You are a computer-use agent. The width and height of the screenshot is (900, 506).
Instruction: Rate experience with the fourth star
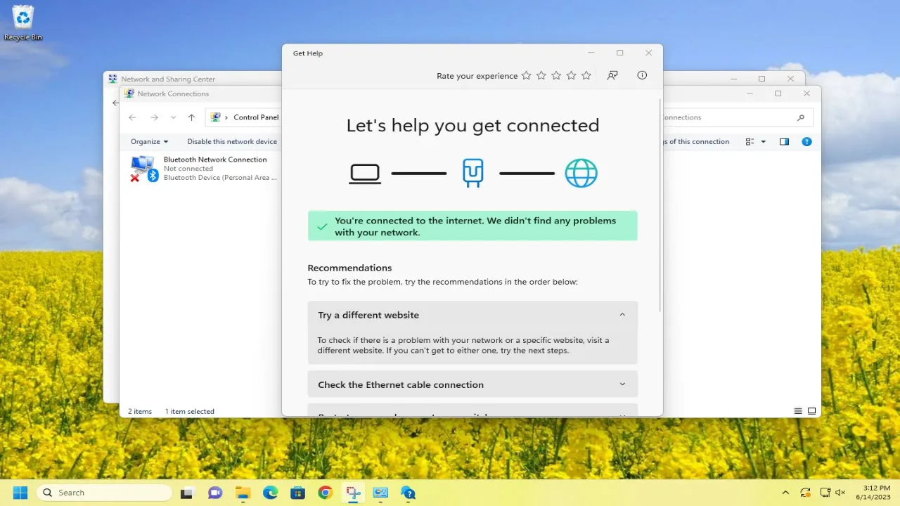(x=571, y=75)
